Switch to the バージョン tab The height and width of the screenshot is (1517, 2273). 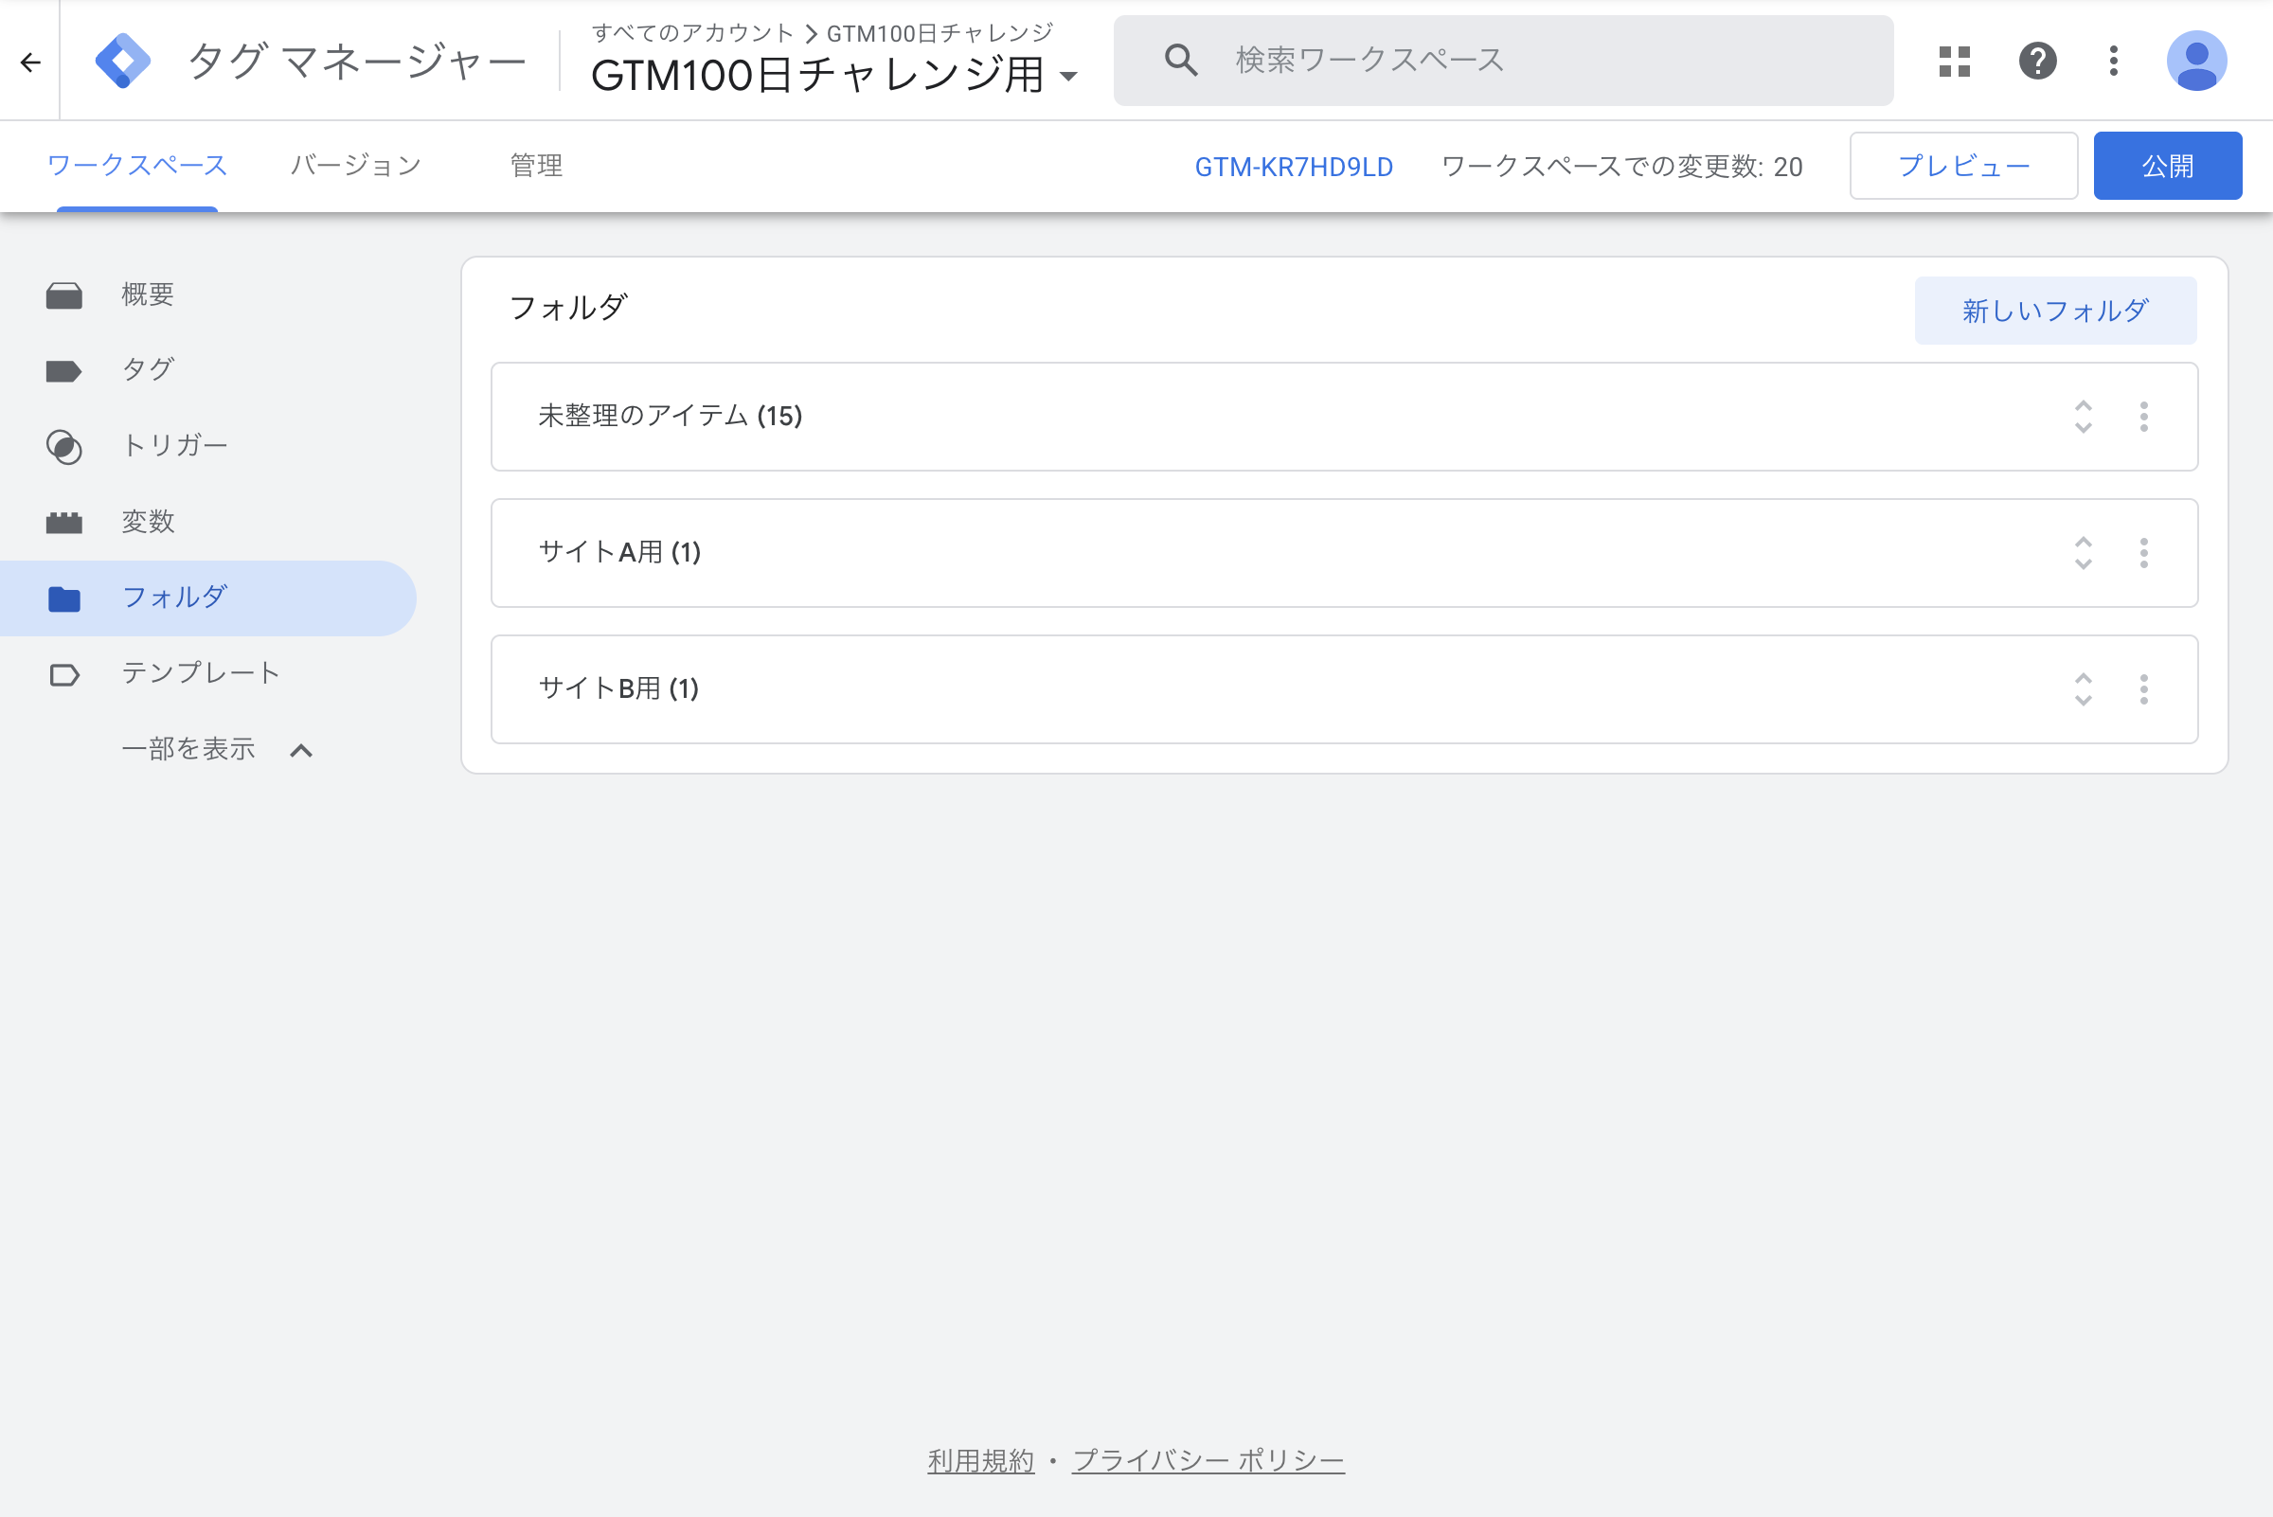[x=356, y=166]
